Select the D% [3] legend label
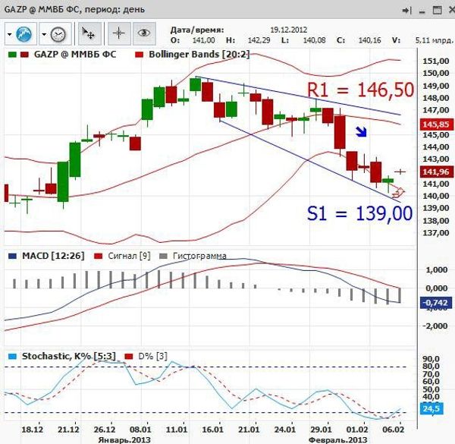This screenshot has width=455, height=444. click(x=152, y=356)
